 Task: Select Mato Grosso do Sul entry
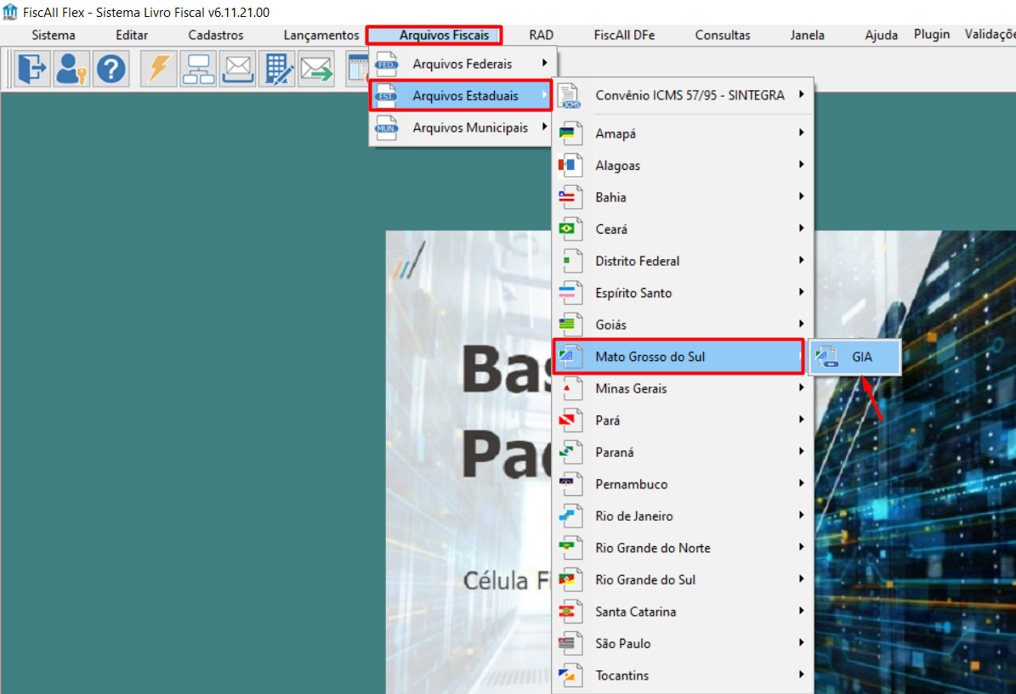tap(678, 357)
